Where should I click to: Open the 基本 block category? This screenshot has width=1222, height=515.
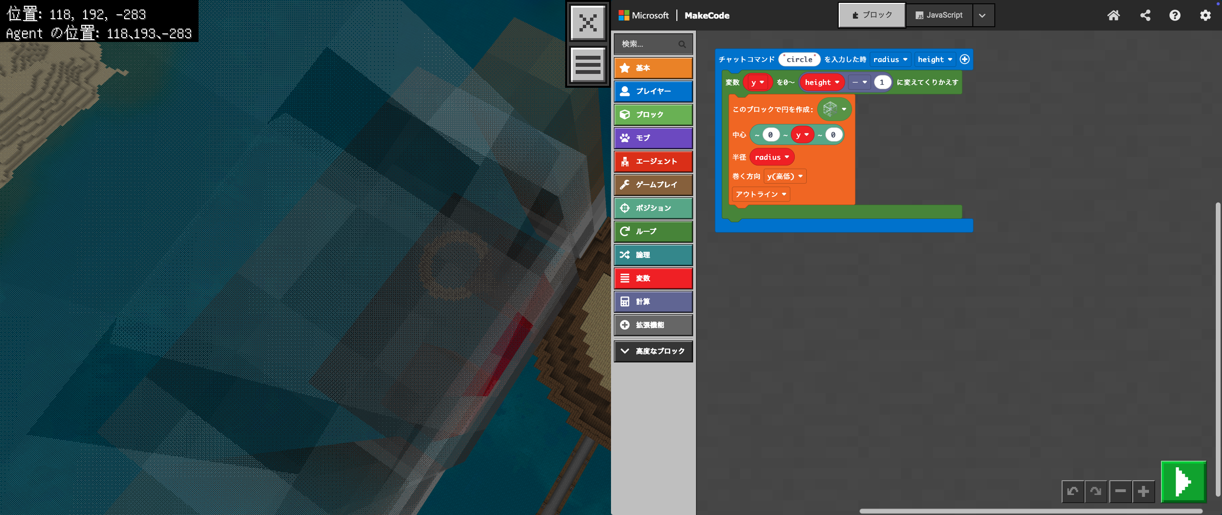[x=653, y=68]
